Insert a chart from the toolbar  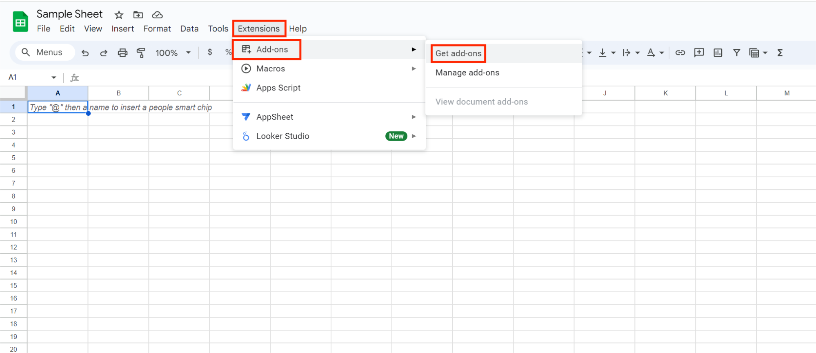pyautogui.click(x=718, y=53)
